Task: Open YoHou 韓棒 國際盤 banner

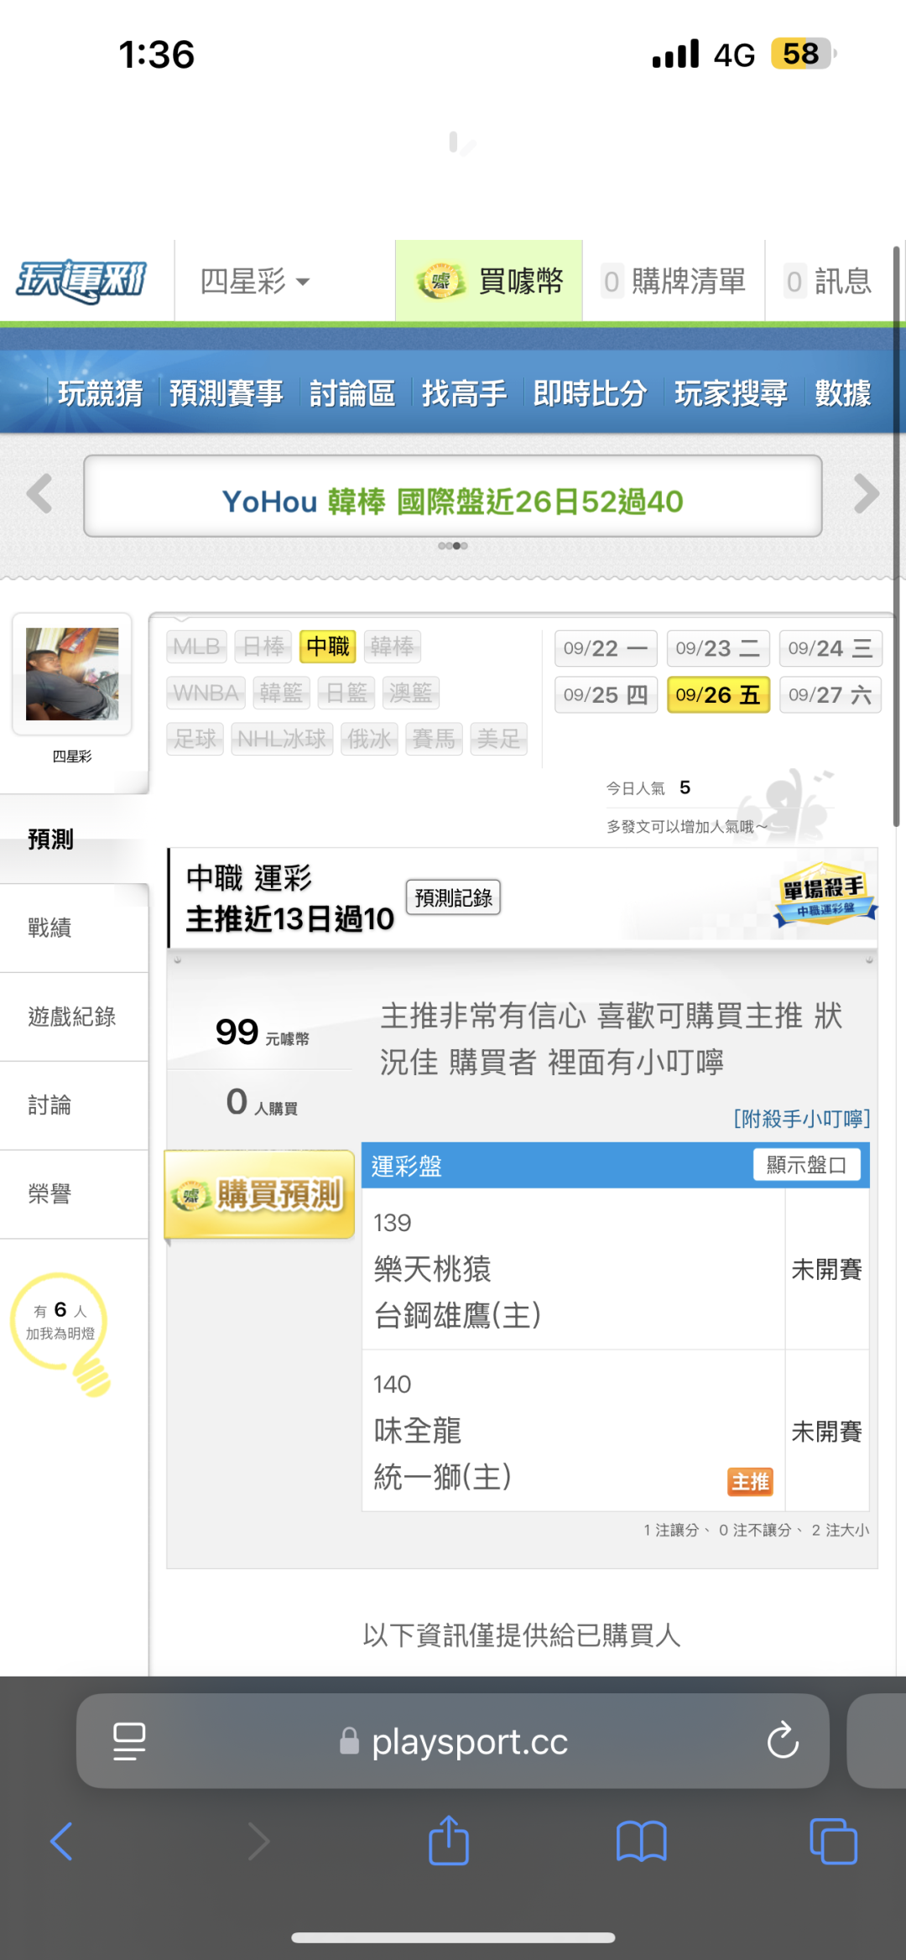Action: pos(453,496)
